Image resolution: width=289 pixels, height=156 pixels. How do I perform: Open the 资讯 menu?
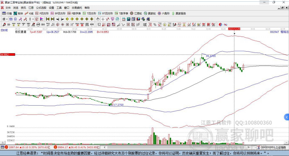point(23,8)
